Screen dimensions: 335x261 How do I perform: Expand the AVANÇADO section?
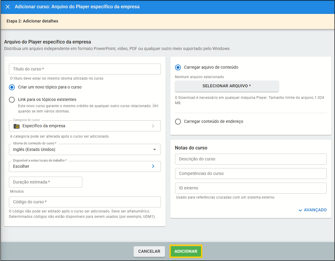(312, 210)
